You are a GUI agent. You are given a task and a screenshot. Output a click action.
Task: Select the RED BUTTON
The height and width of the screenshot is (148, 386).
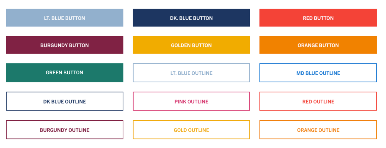point(318,18)
